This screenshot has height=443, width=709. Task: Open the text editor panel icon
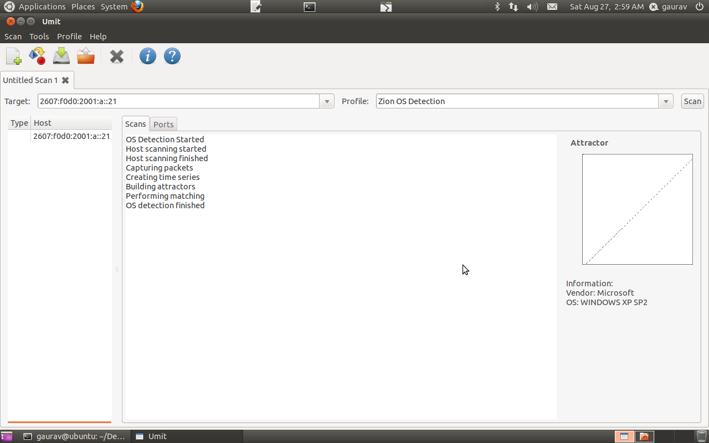tap(256, 7)
